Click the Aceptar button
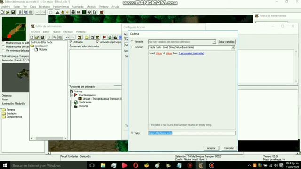The width and height of the screenshot is (301, 169). [211, 148]
